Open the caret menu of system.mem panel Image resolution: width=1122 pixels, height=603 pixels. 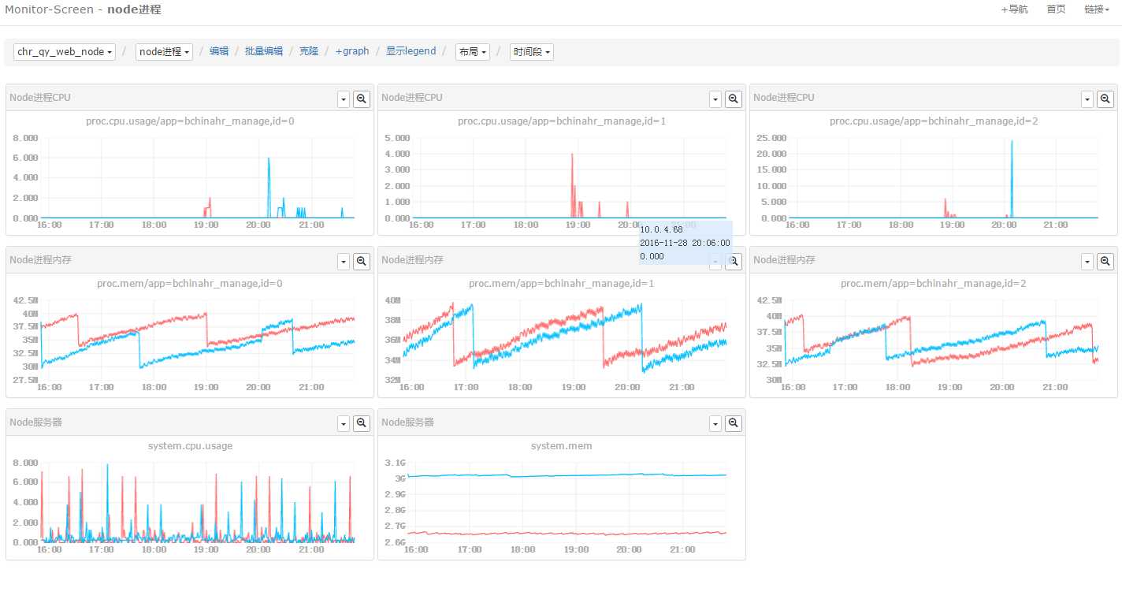(x=715, y=424)
